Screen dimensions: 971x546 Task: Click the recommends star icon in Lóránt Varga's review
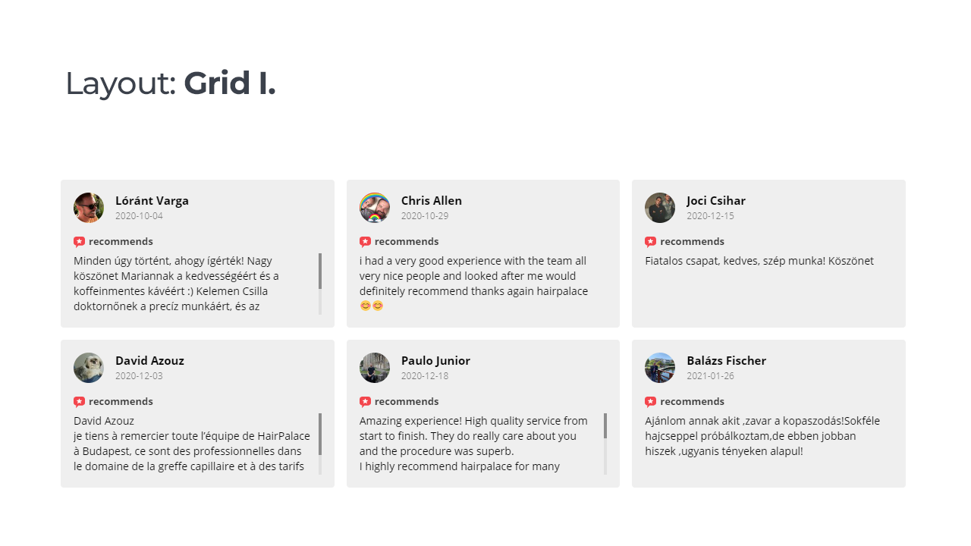pos(80,242)
